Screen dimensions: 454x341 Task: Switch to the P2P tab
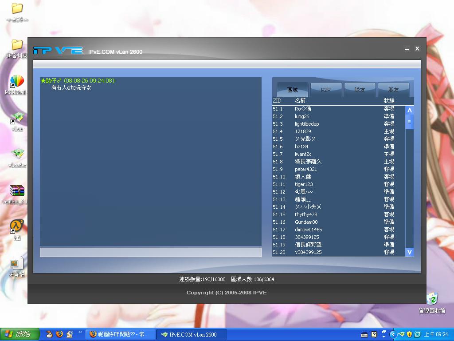click(x=326, y=89)
